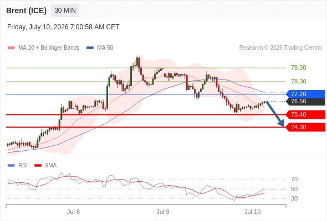Image resolution: width=327 pixels, height=221 pixels.
Task: Click the blue RSI legend swatch
Action: click(11, 166)
